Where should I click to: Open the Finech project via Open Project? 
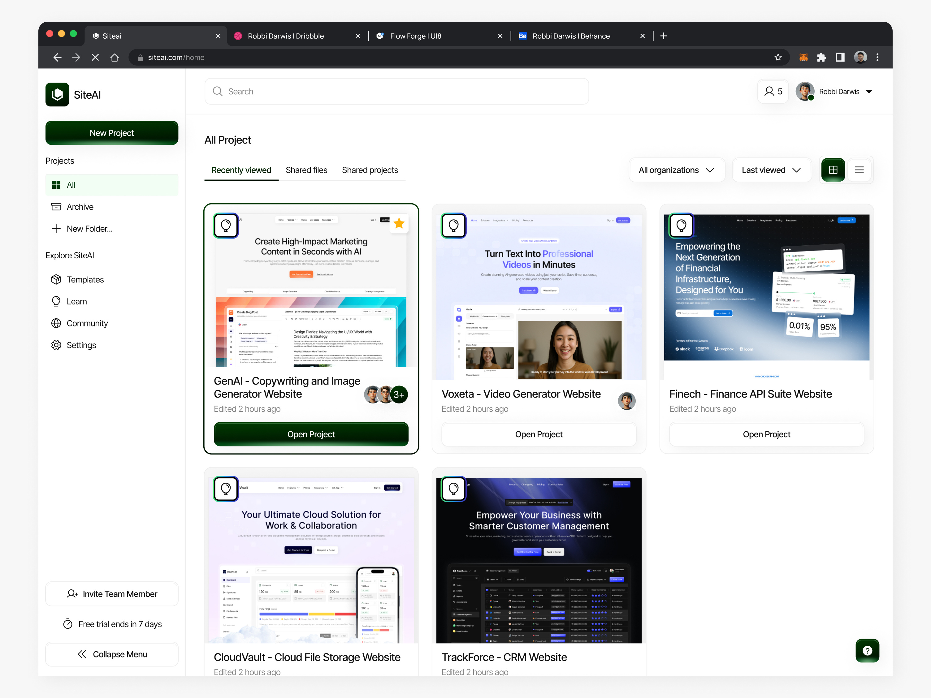pos(766,434)
